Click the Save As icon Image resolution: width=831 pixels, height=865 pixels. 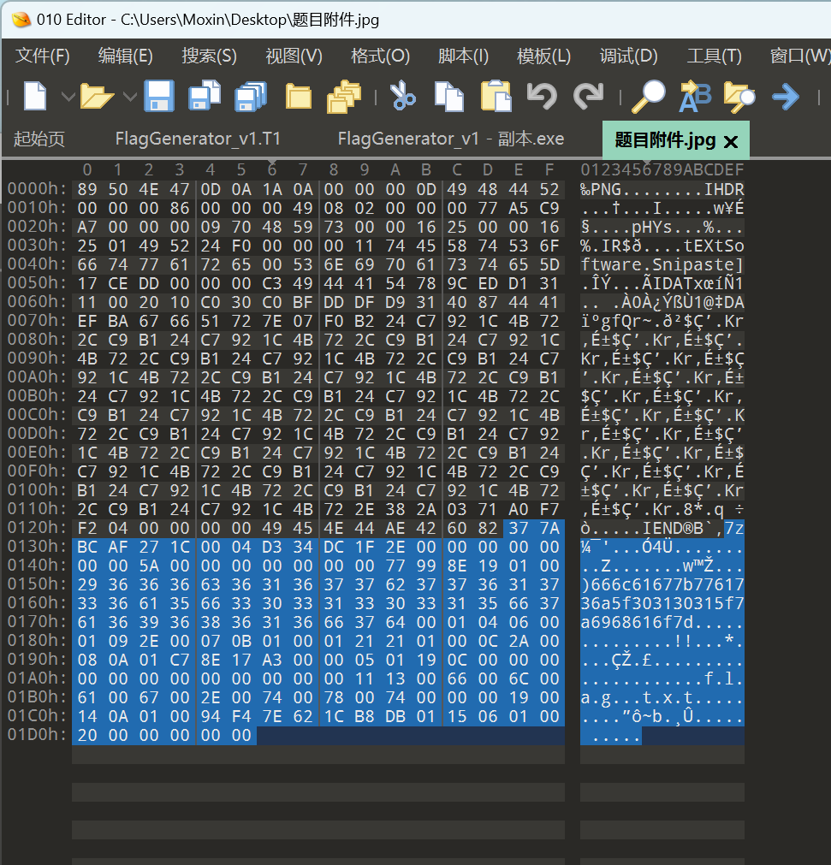pos(205,96)
